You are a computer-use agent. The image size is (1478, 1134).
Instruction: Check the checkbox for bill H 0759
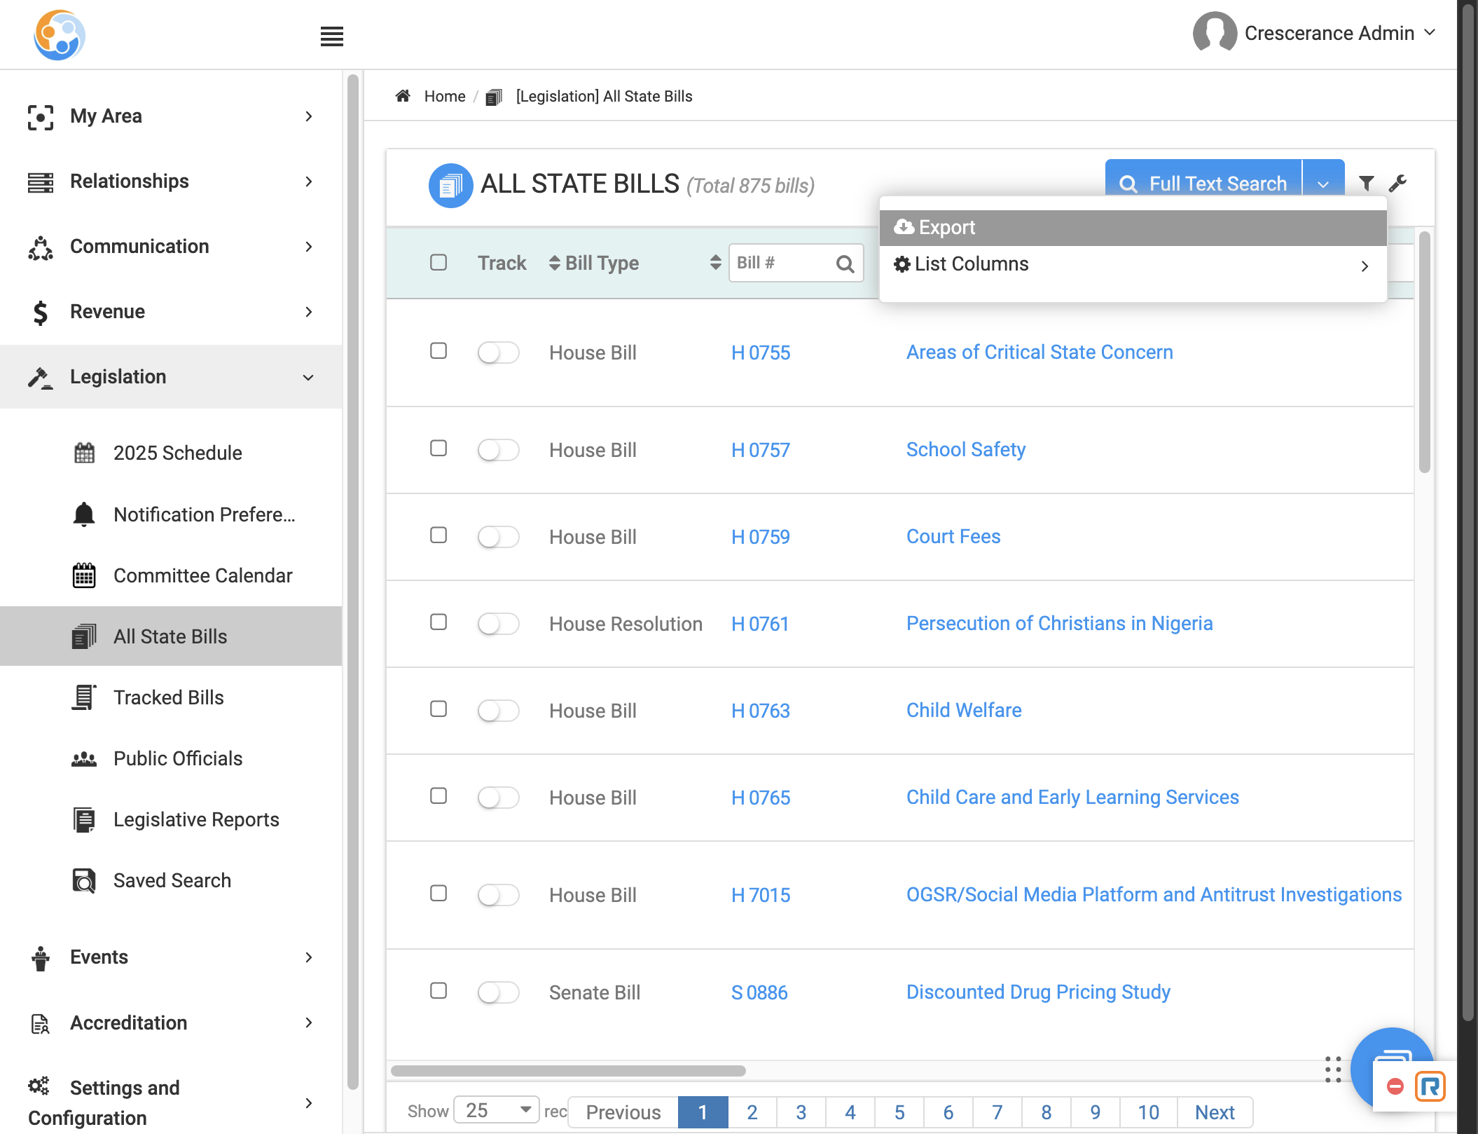[x=438, y=535]
